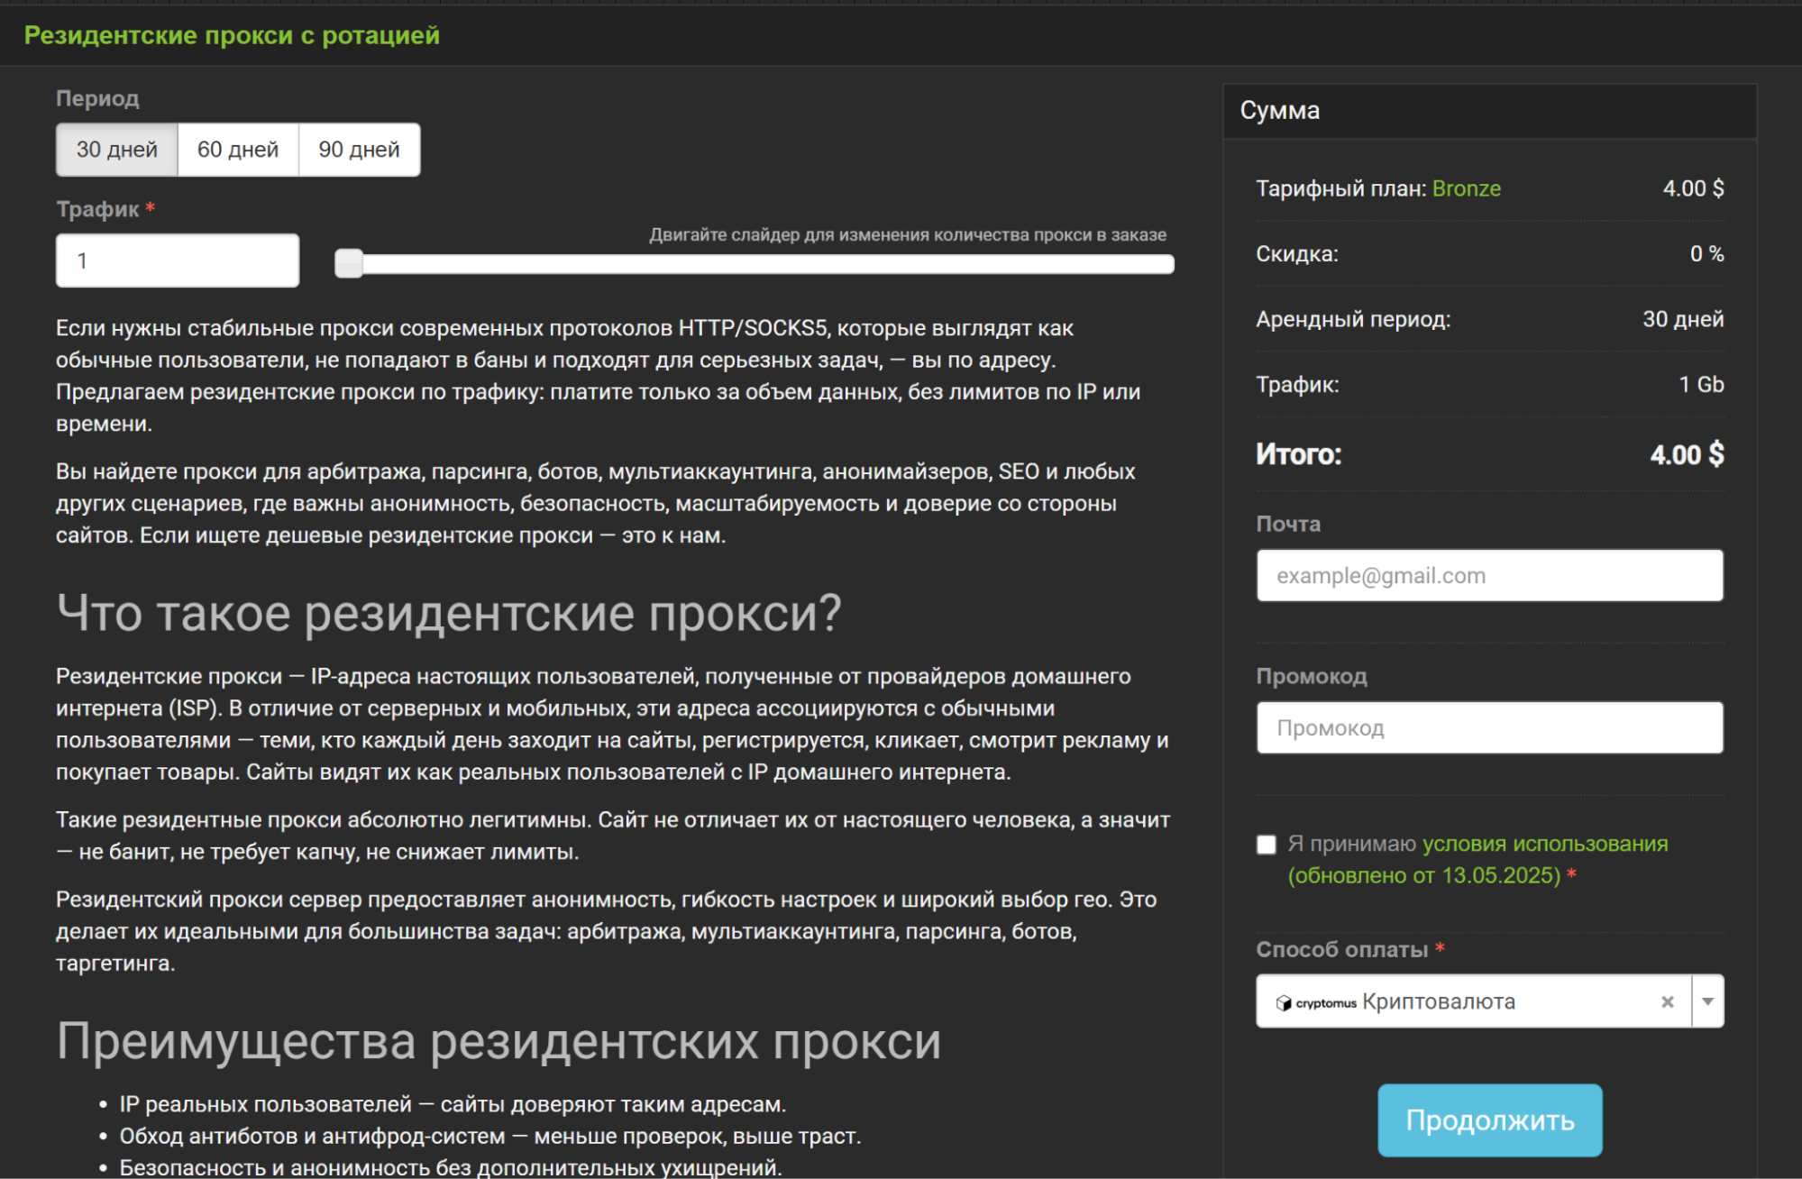Click the page title "Резидентские прокси с ротацией"
1802x1179 pixels.
click(232, 35)
